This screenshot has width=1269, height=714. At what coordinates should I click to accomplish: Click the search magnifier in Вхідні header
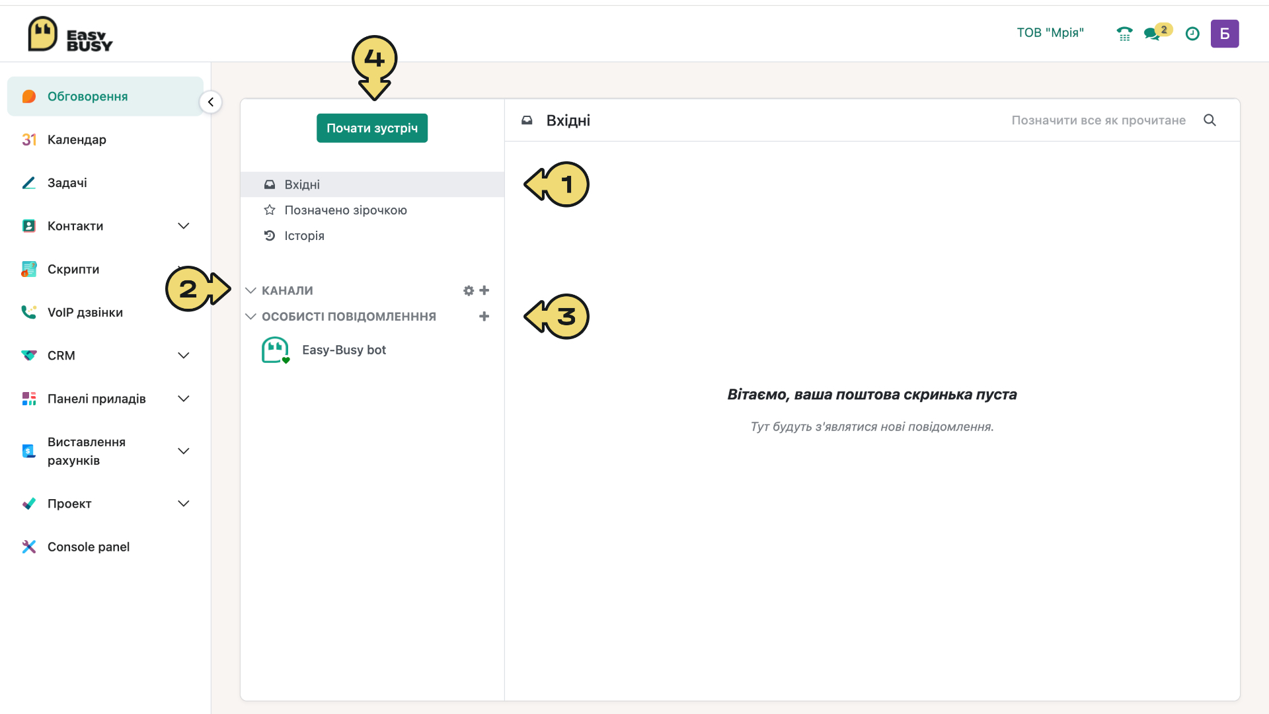click(1210, 120)
